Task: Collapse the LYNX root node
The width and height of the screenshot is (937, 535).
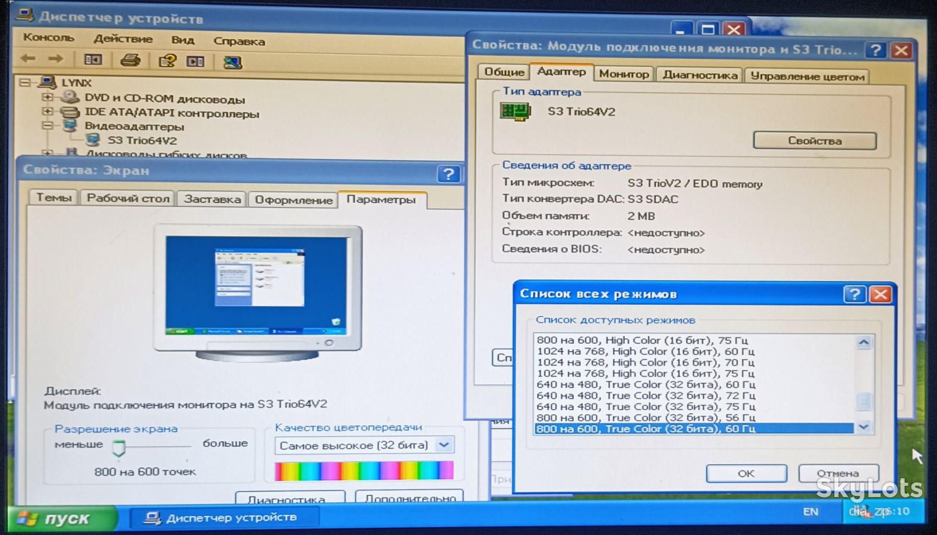Action: click(25, 83)
